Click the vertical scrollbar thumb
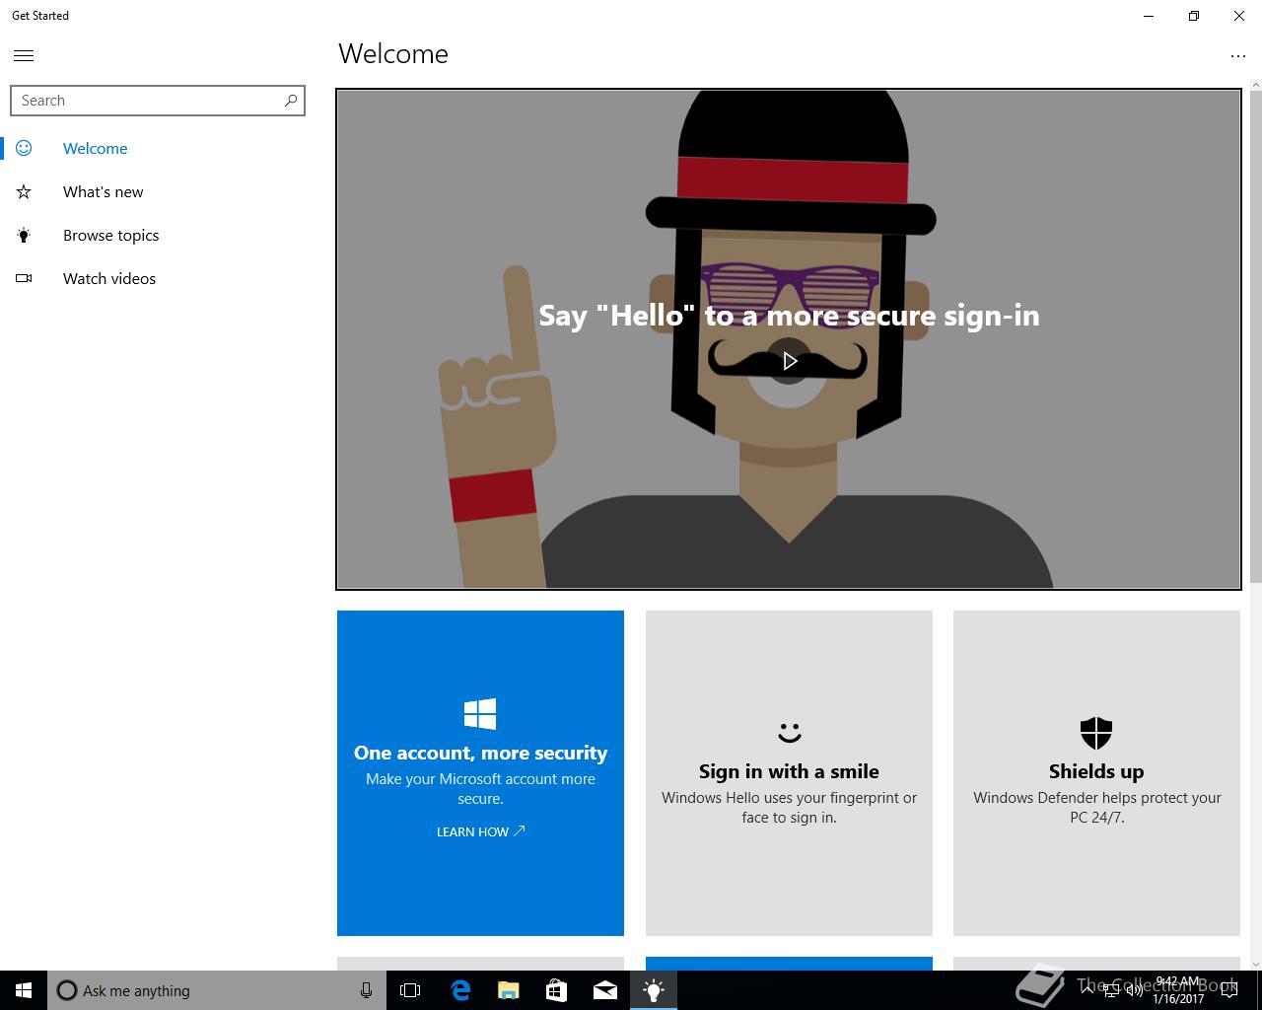The width and height of the screenshot is (1262, 1010). [x=1255, y=336]
